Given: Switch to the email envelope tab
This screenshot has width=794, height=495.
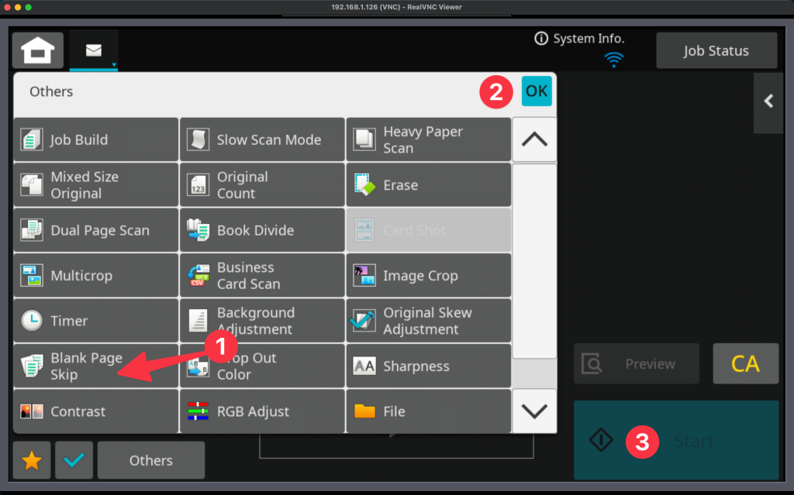Looking at the screenshot, I should pyautogui.click(x=94, y=51).
